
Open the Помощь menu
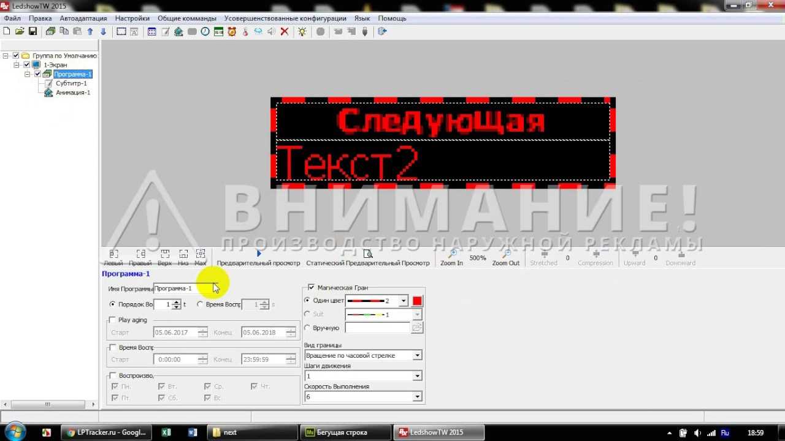(x=392, y=18)
